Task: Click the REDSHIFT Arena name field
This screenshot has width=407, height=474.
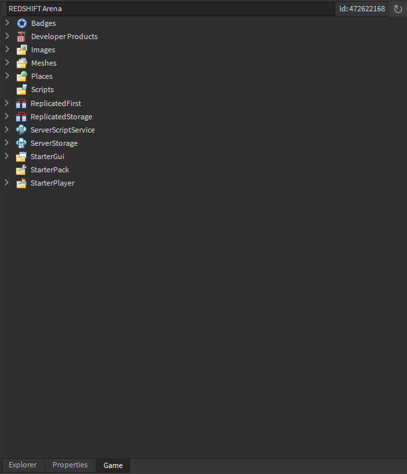Action: pos(171,9)
